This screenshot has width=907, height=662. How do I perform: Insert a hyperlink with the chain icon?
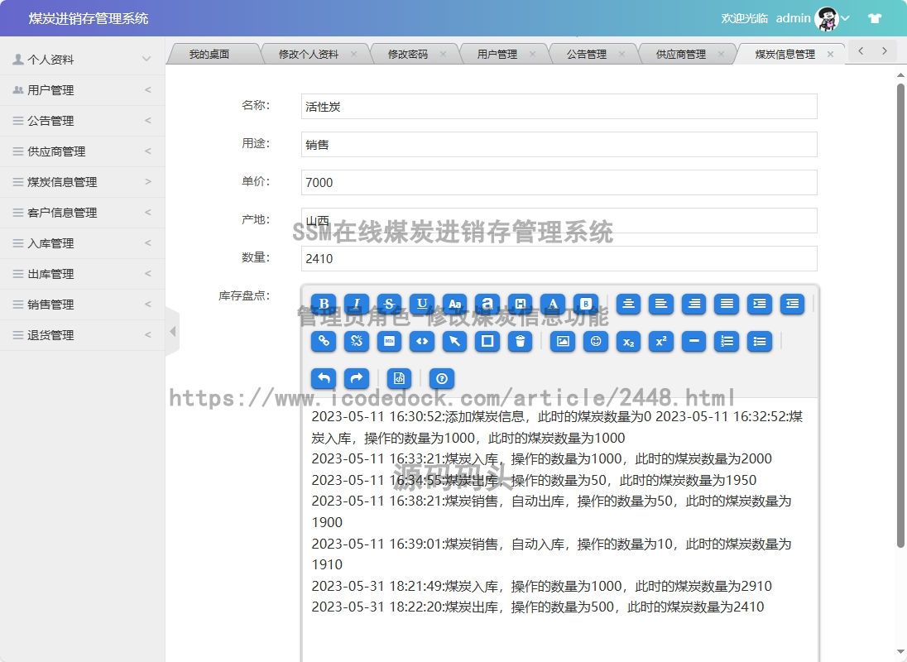coord(324,341)
